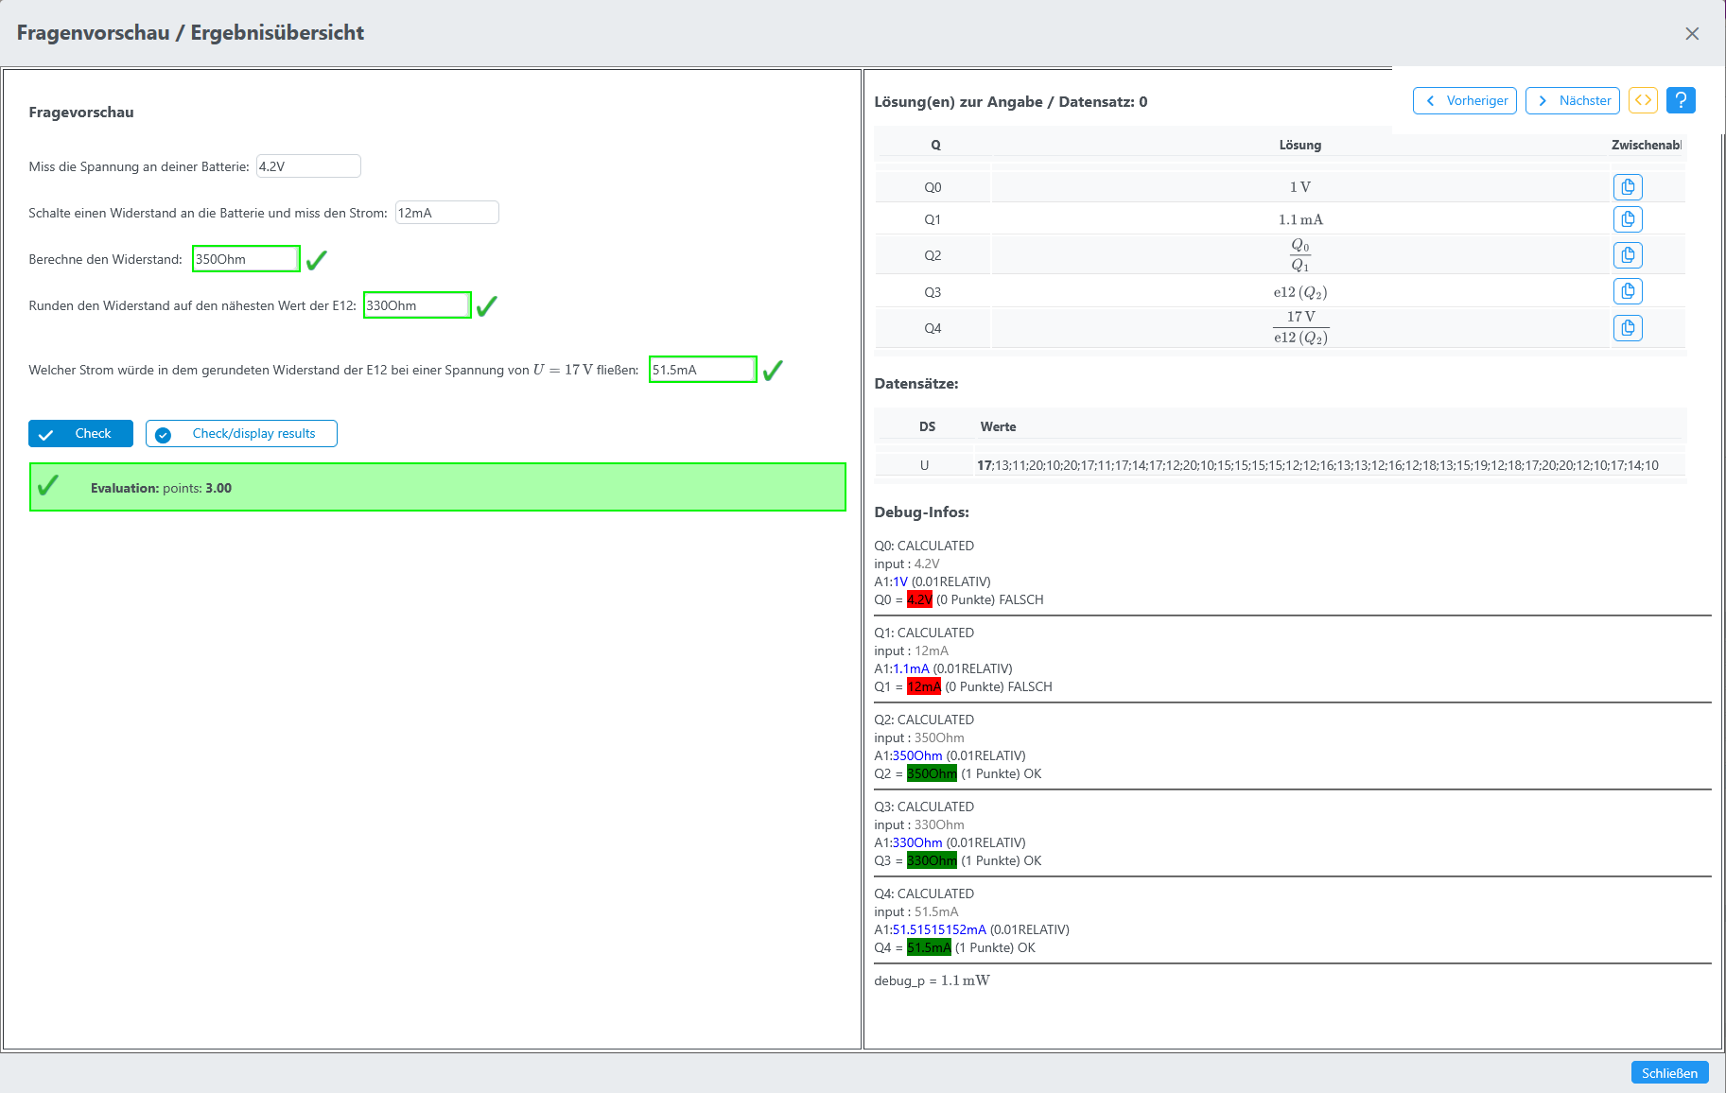Screen dimensions: 1726x1093
Task: Click the green Evaluation points bar
Action: coord(438,488)
